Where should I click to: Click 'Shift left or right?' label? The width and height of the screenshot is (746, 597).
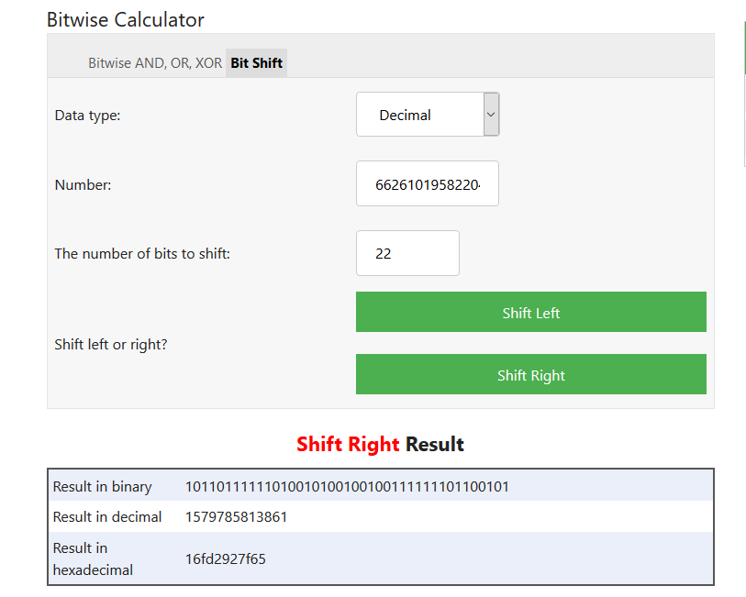(111, 344)
